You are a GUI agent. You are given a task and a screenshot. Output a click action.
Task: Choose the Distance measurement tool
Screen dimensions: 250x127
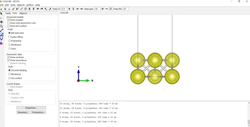click(1, 30)
